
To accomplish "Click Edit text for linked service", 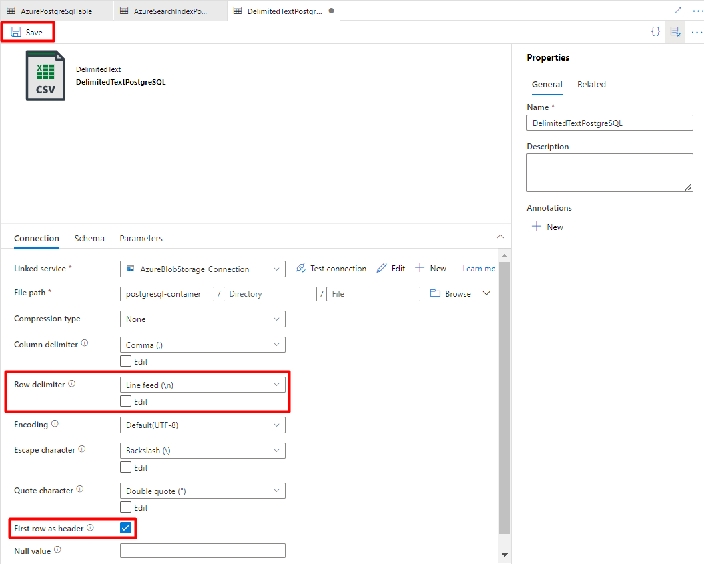I will [398, 268].
